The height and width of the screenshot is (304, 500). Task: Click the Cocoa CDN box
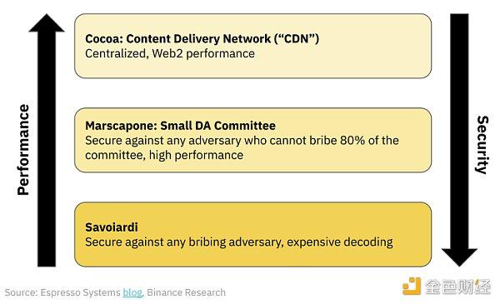pos(252,46)
